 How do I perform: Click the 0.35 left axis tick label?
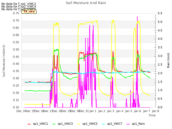(16, 71)
